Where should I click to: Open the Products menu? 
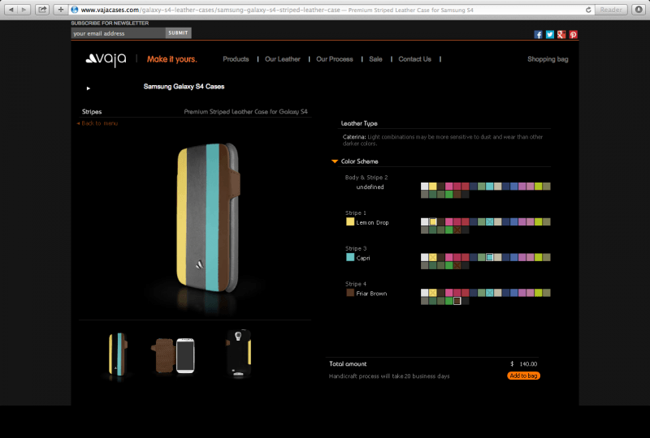(x=236, y=59)
